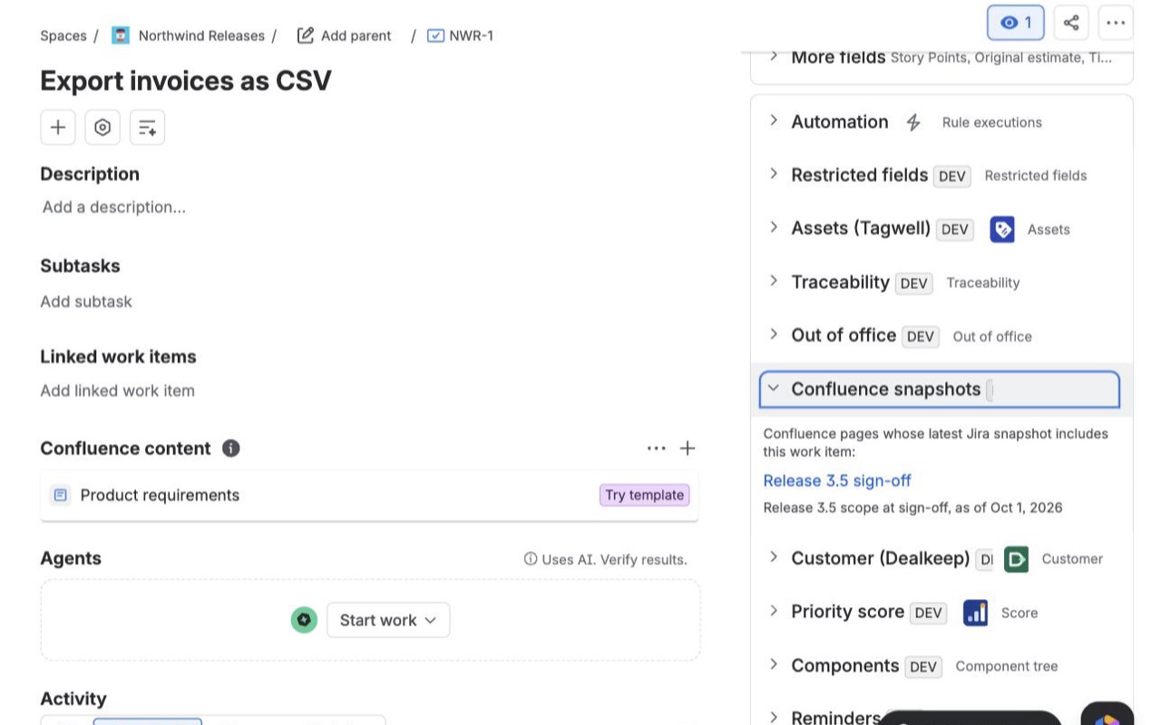Click the plus icon under the issue title
The height and width of the screenshot is (725, 1161).
[58, 127]
